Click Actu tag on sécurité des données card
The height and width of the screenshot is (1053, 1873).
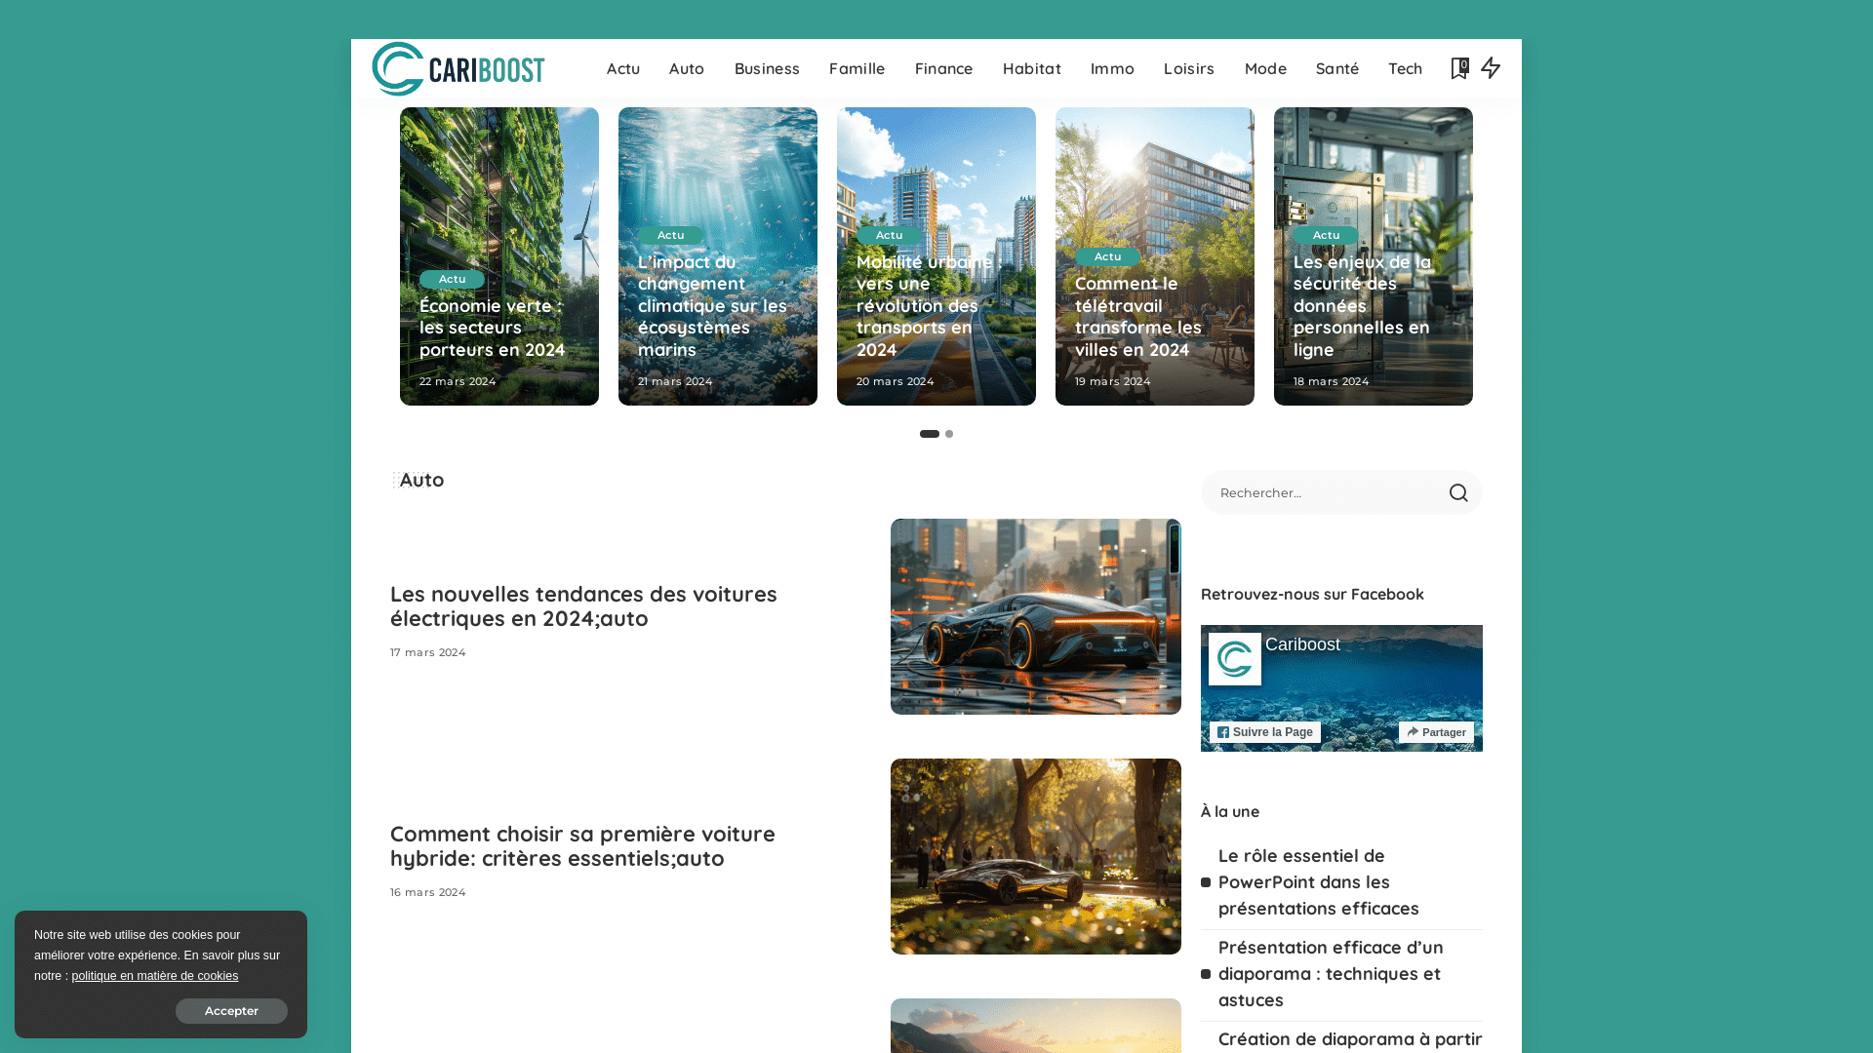coord(1326,235)
